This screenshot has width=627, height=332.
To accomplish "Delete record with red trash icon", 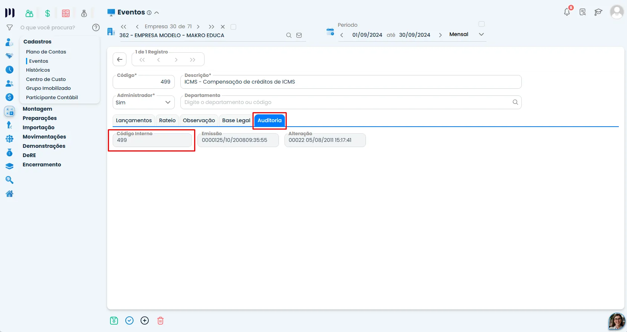I will (x=160, y=320).
